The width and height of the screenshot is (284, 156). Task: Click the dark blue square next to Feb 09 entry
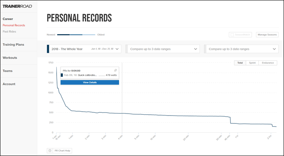tap(62, 75)
